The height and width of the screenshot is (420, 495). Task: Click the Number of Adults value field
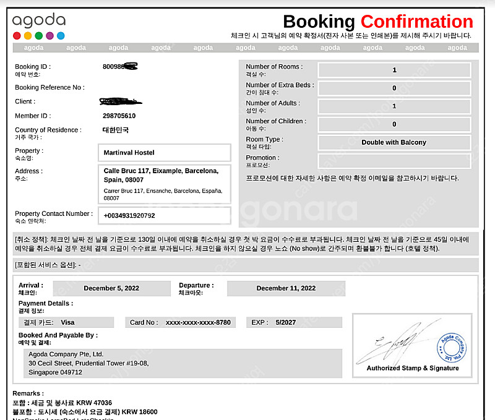pyautogui.click(x=395, y=106)
